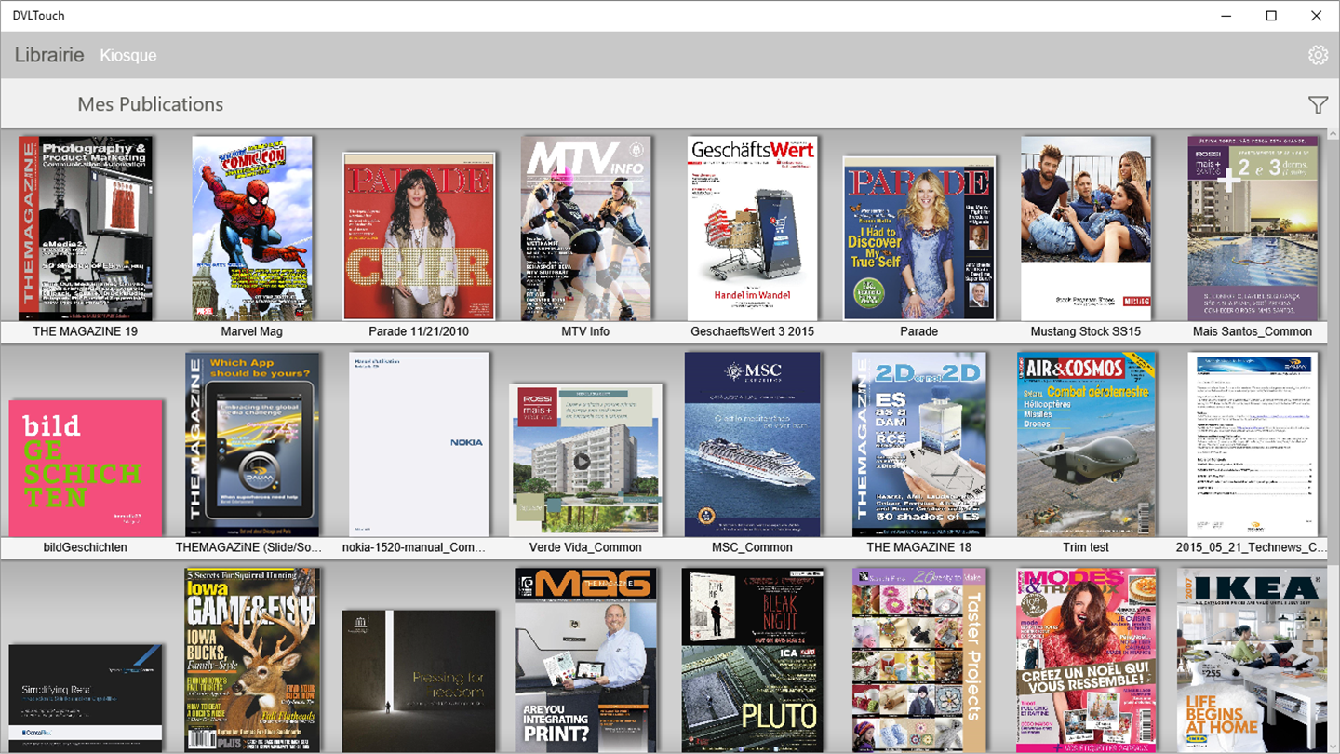The image size is (1340, 754).
Task: Select the 'MSC_Common' title label
Action: [752, 547]
